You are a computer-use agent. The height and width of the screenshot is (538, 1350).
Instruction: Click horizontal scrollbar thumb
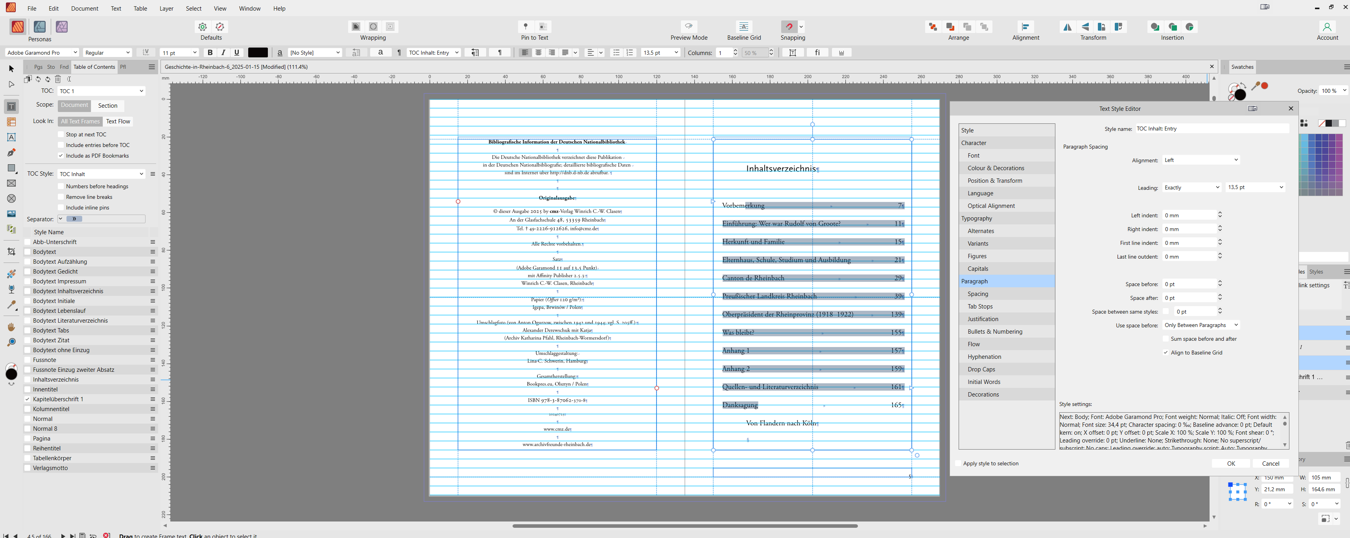[684, 525]
